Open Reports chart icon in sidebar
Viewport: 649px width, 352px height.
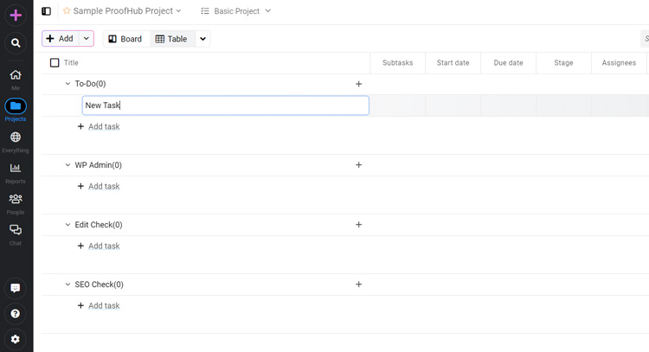point(16,169)
